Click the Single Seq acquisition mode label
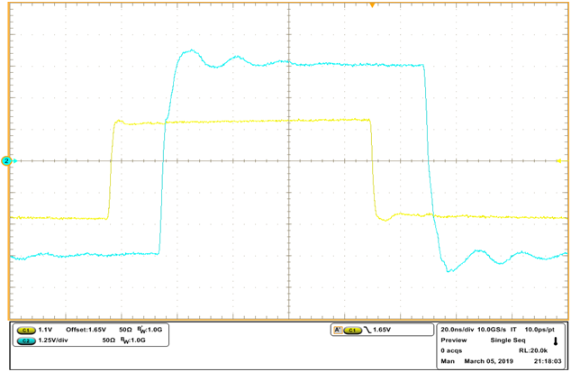The width and height of the screenshot is (571, 372). click(508, 340)
